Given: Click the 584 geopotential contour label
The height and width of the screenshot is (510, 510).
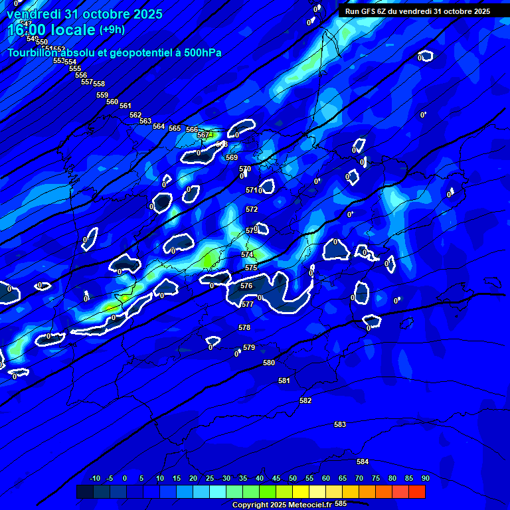Looking at the screenshot, I should [x=363, y=462].
